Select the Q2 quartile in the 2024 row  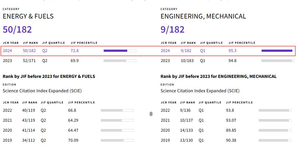pos(45,51)
